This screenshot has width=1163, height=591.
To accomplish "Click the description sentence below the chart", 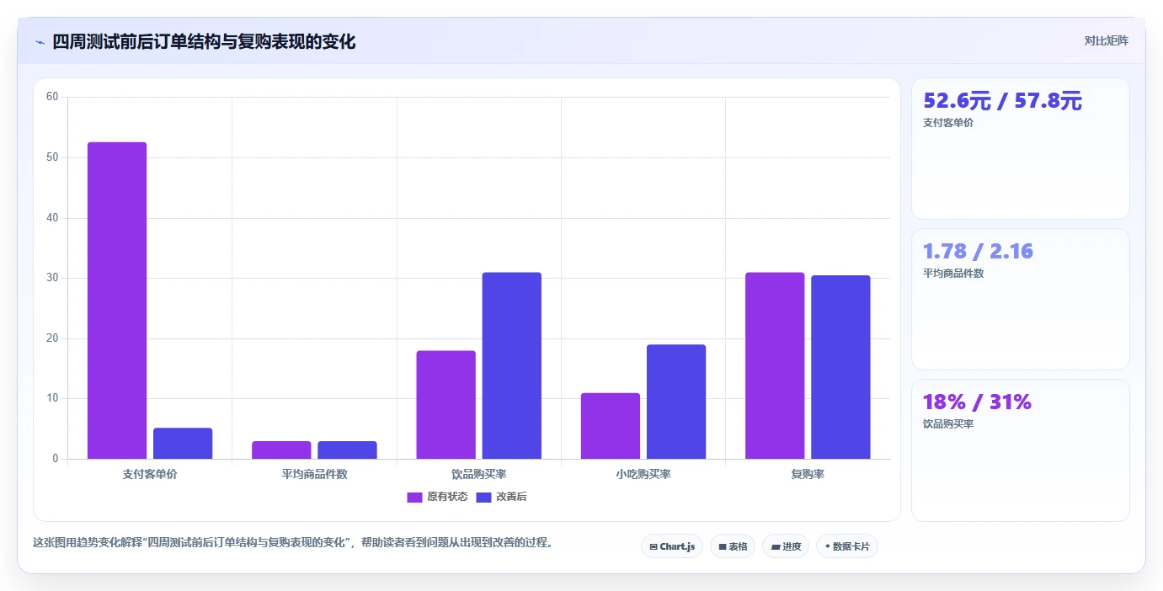I will [294, 542].
